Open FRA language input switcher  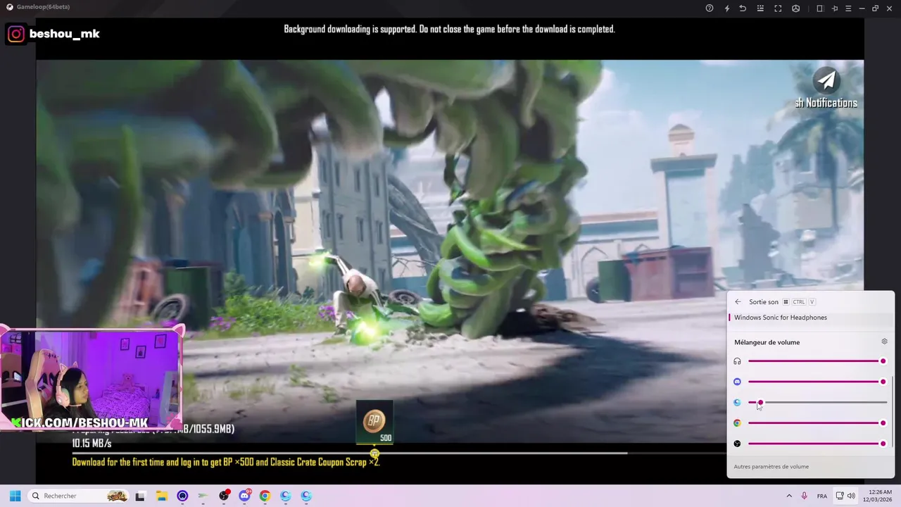point(821,496)
